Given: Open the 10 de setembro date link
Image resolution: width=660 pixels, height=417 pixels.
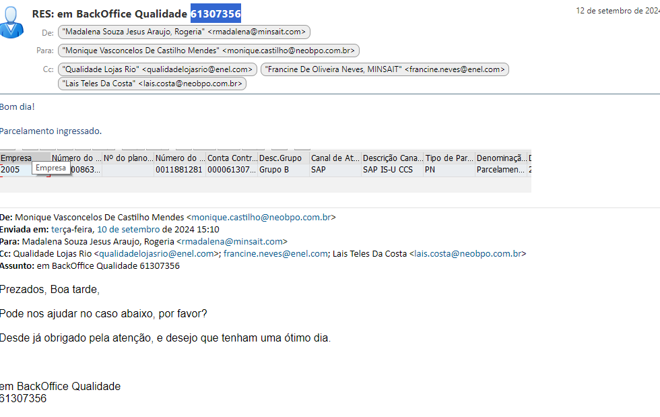Looking at the screenshot, I should coord(129,230).
